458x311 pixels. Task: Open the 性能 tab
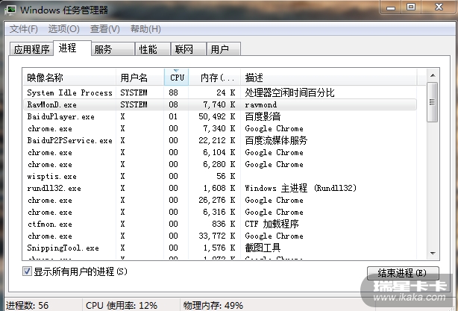[x=153, y=48]
